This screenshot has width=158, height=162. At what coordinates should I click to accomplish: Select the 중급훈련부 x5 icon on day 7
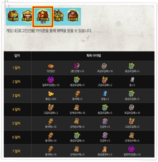pyautogui.click(x=105, y=149)
